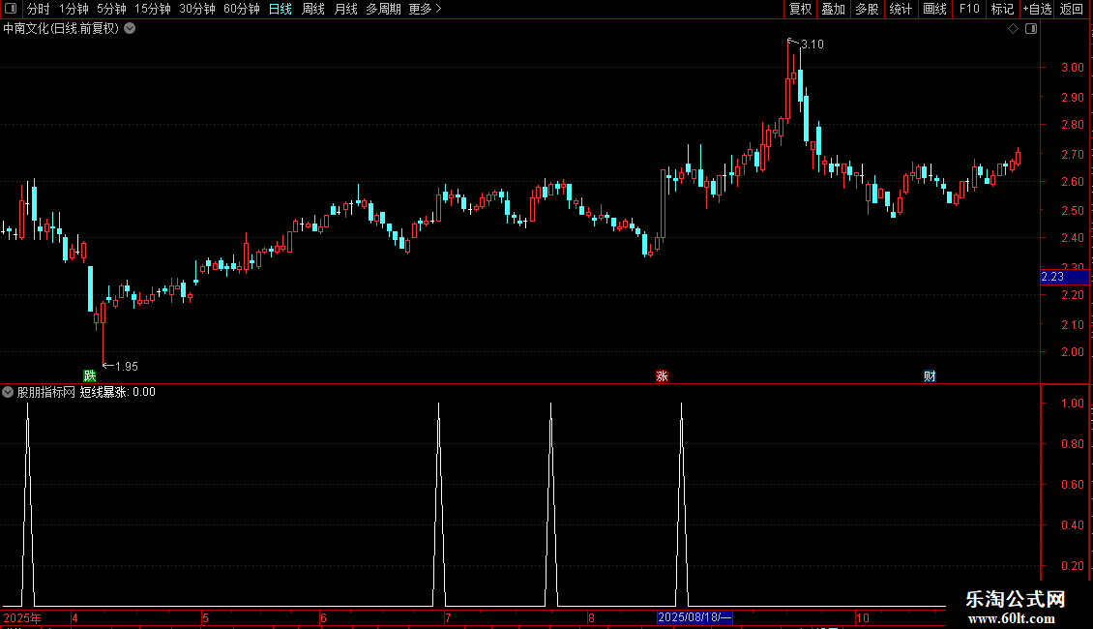Open the indicator dropdown beside 股朋指标网

(8, 392)
